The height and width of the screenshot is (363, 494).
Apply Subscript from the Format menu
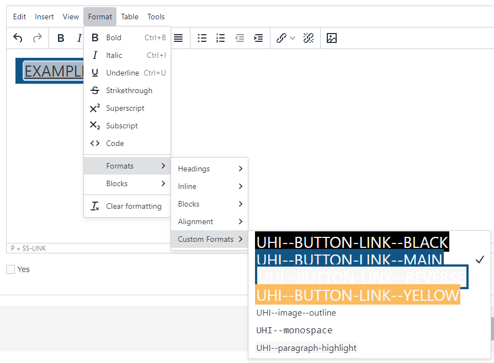tap(128, 126)
